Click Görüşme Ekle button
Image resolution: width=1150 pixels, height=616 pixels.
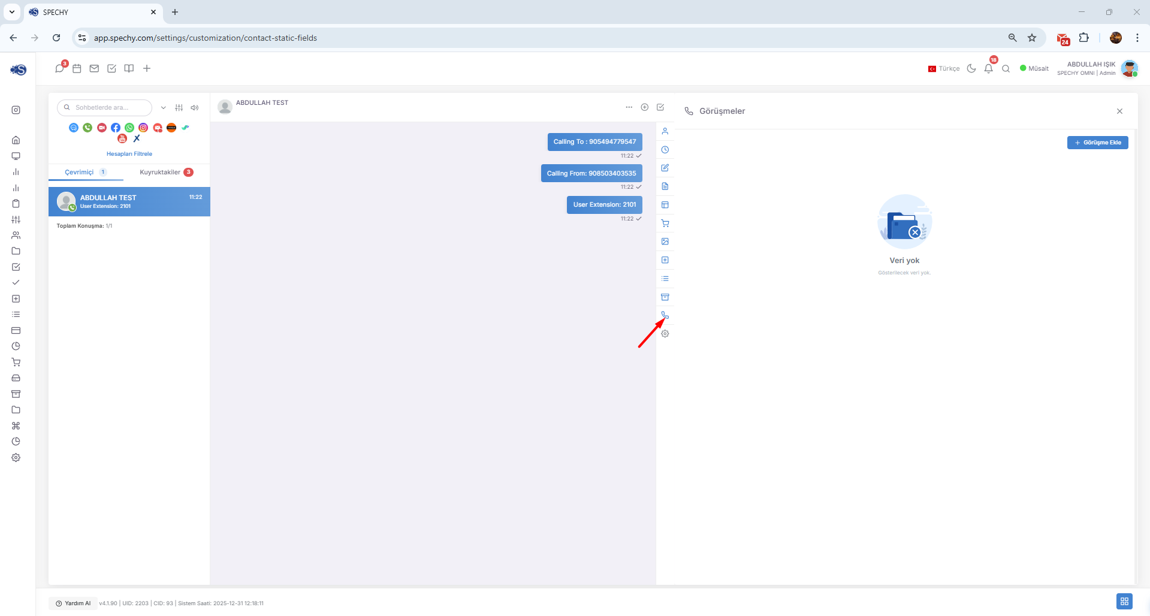click(1097, 143)
